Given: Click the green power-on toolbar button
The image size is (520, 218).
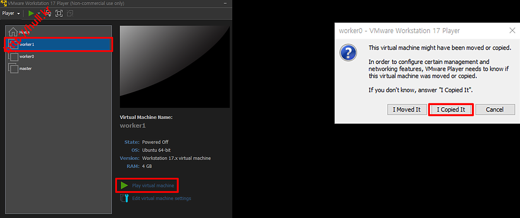Looking at the screenshot, I should [x=31, y=13].
